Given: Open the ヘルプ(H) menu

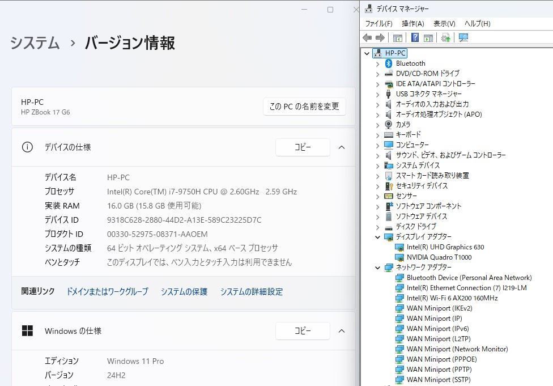Looking at the screenshot, I should click(478, 24).
